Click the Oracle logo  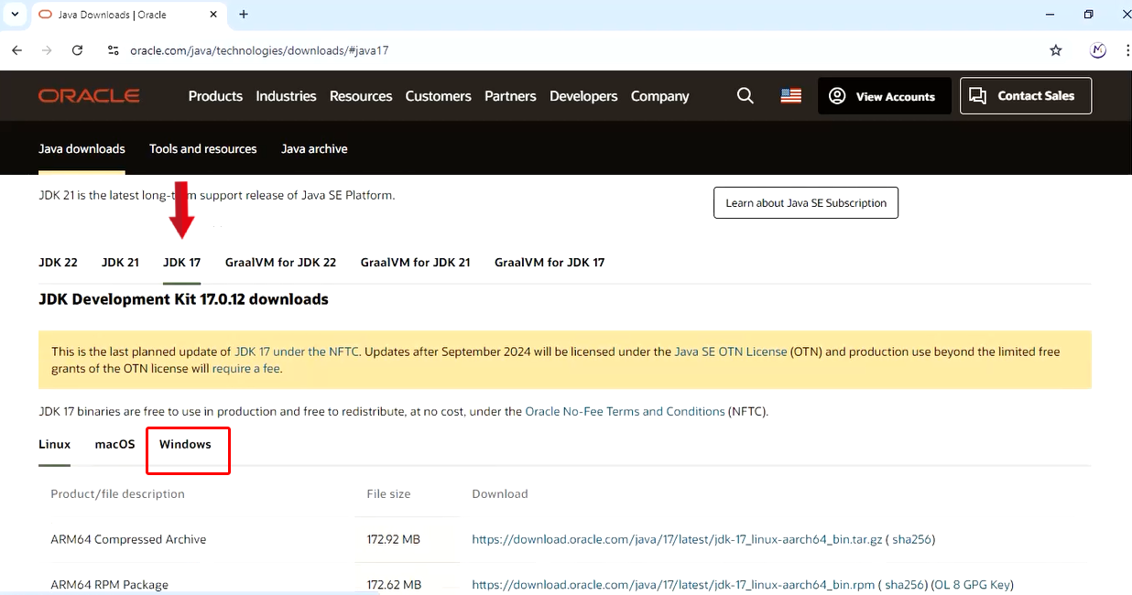89,96
